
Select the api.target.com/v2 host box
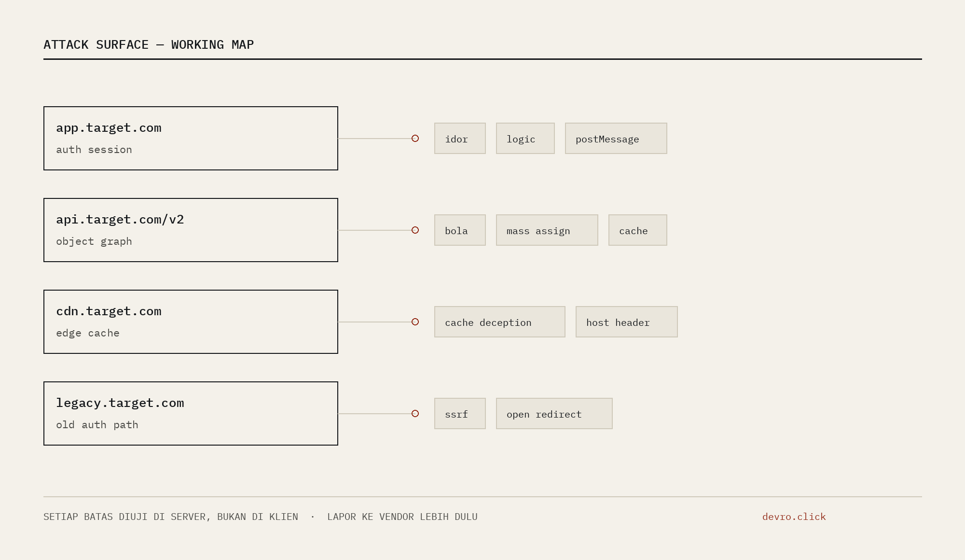(x=191, y=230)
